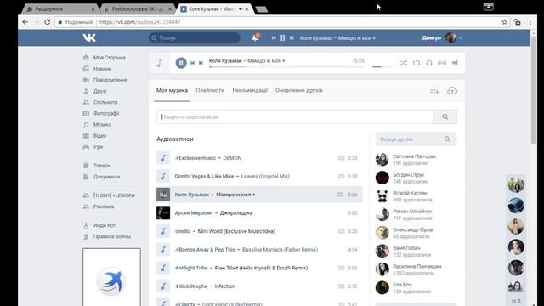Adjust the volume slider in player
The height and width of the screenshot is (306, 544).
[382, 66]
